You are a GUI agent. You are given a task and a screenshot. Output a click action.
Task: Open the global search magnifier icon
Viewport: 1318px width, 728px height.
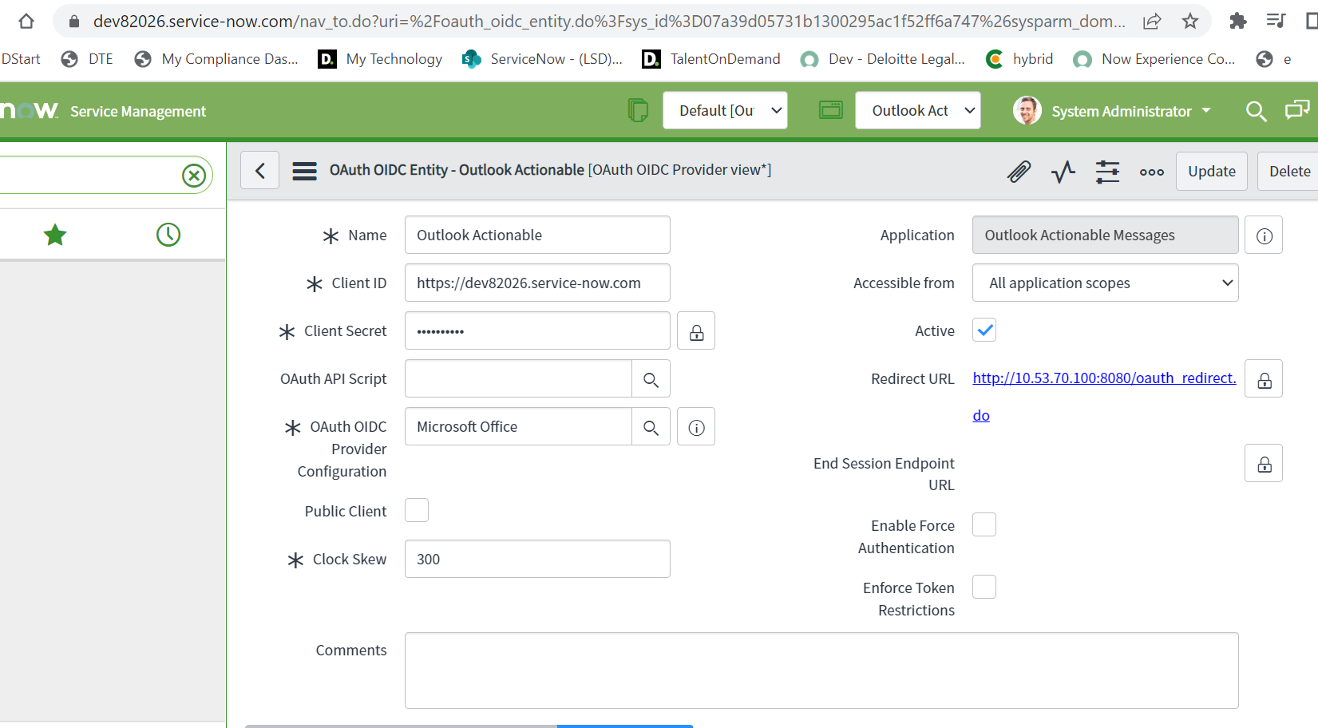pyautogui.click(x=1256, y=111)
